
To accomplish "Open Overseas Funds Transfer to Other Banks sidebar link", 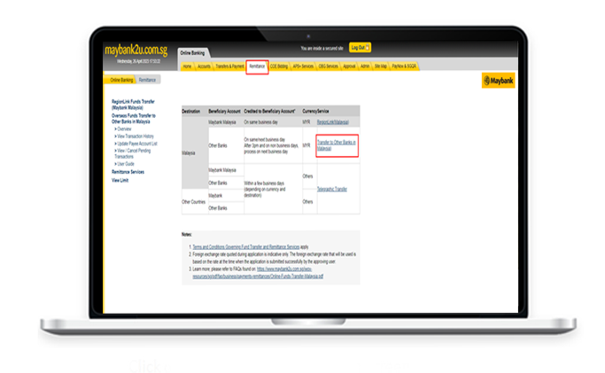I will point(134,119).
